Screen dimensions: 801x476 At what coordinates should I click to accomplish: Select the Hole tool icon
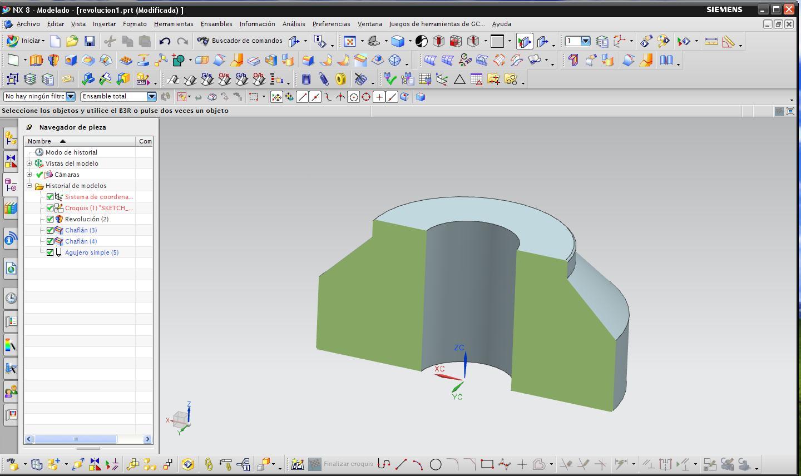[71, 60]
